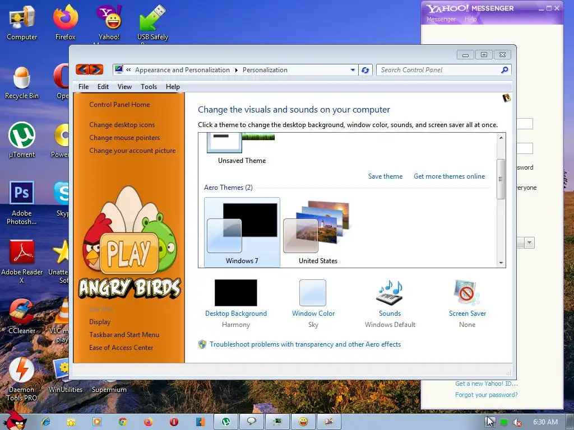
Task: Open the dropdown in Yahoo Messenger window
Action: coord(529,242)
